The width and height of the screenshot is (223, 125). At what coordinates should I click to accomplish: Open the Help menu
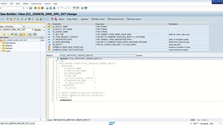(x=55, y=3)
